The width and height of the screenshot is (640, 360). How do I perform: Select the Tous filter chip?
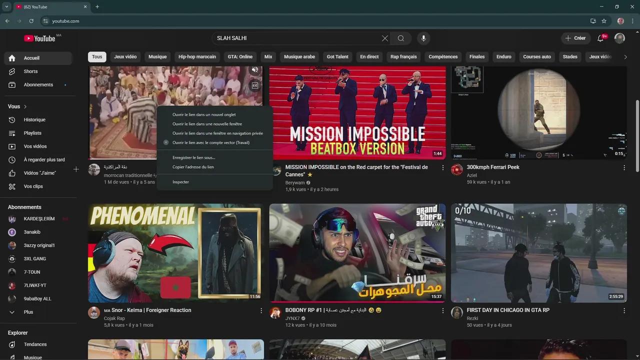97,57
